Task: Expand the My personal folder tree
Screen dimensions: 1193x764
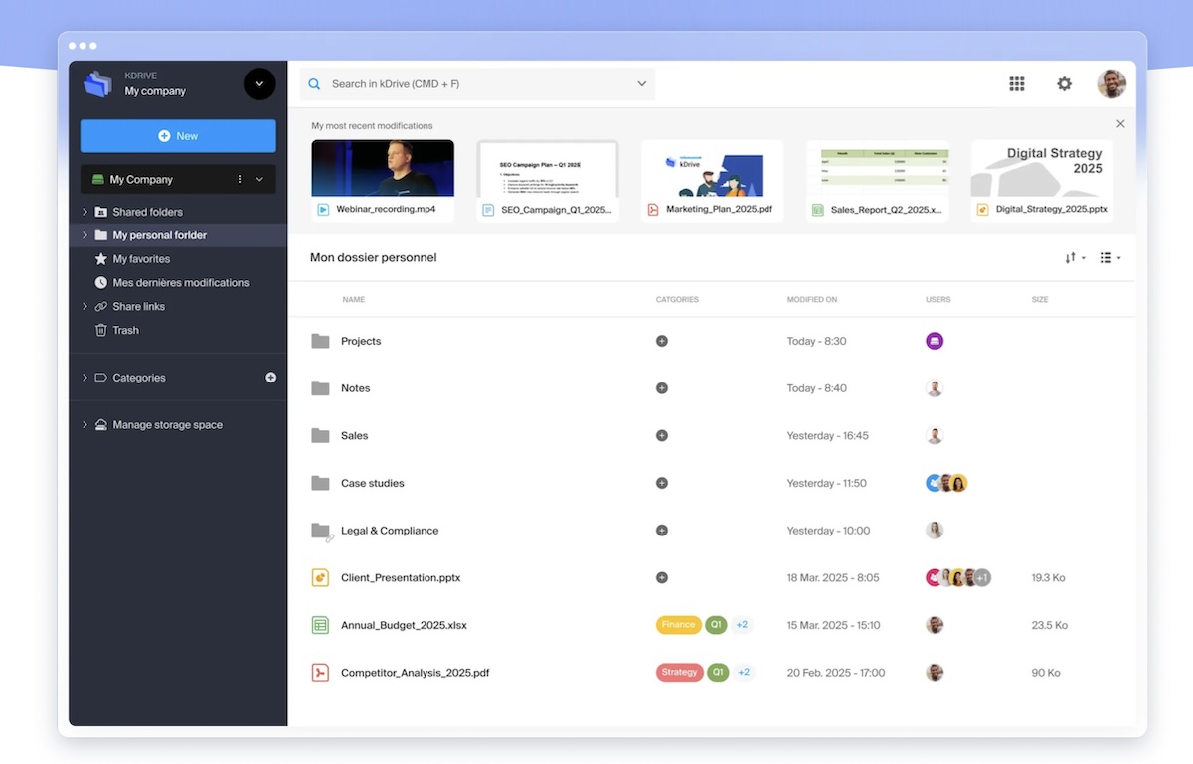Action: click(85, 235)
